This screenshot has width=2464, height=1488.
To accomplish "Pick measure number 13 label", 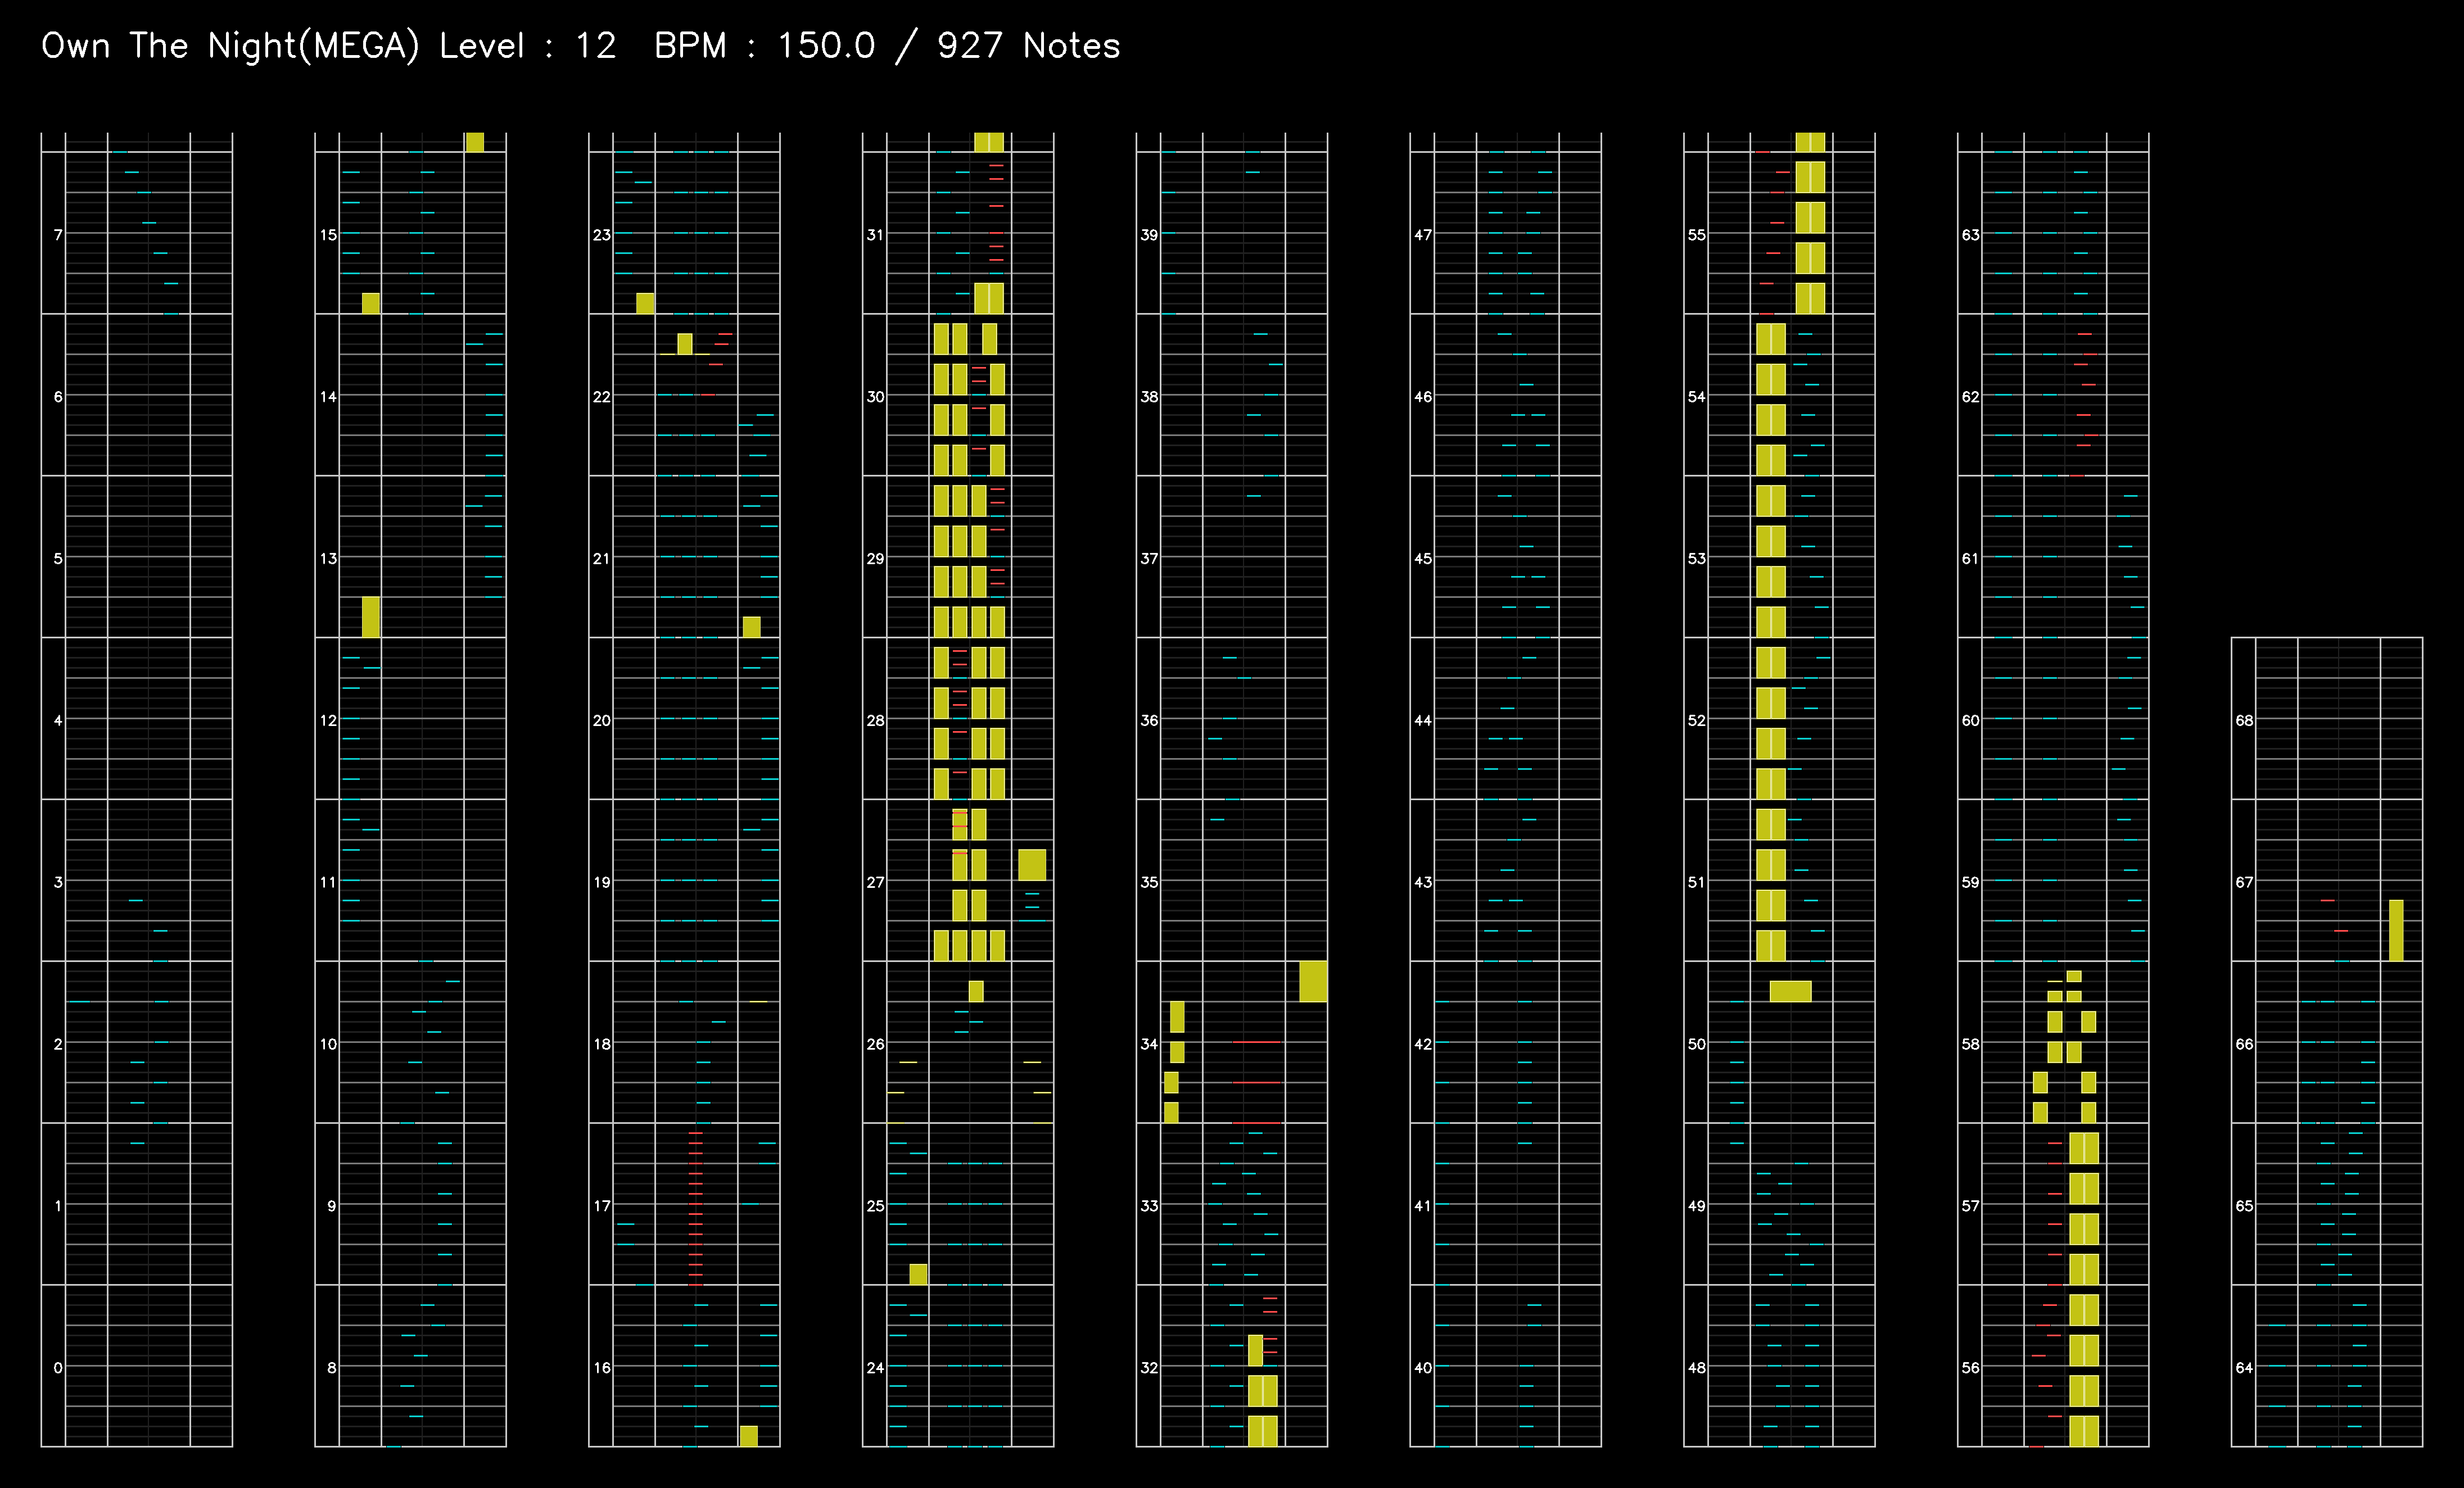I will tap(328, 557).
